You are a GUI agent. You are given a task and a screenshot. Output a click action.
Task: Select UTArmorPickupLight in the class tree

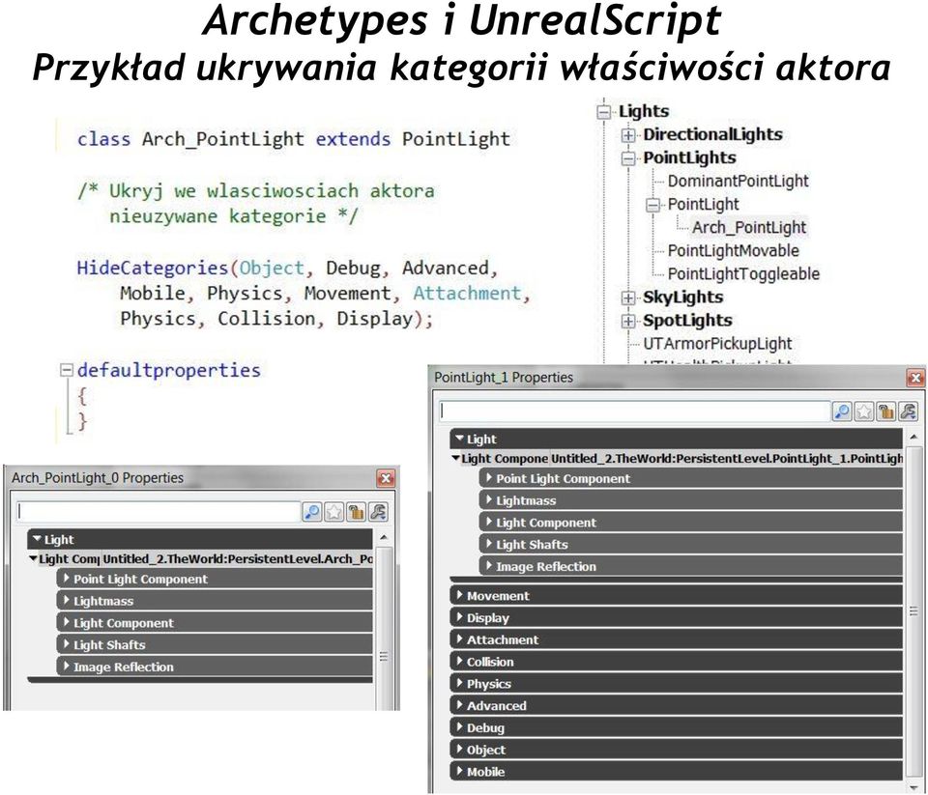pos(717,344)
